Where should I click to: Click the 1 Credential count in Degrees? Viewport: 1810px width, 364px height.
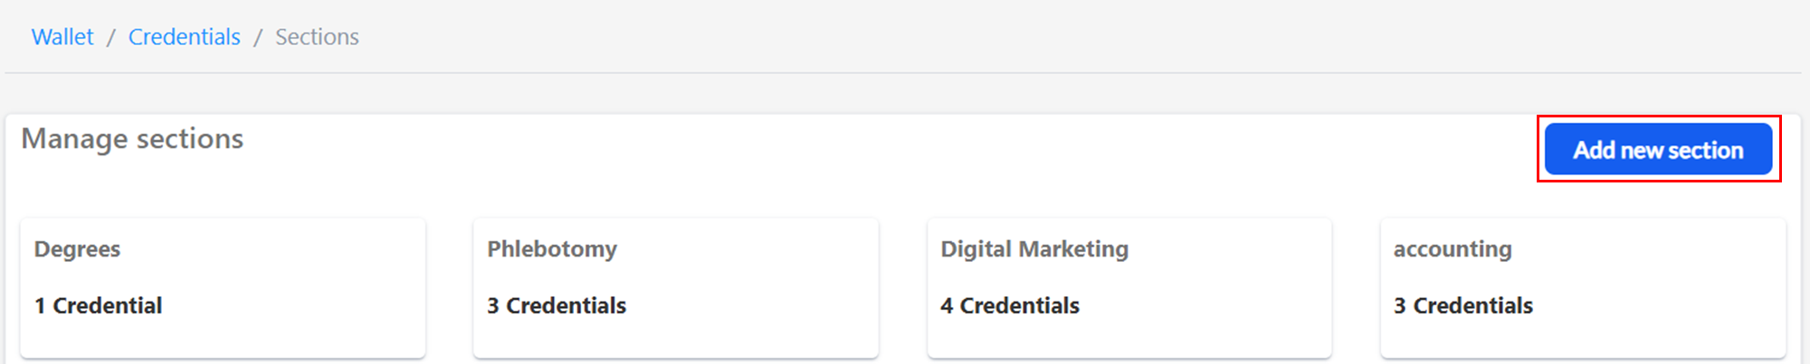98,306
